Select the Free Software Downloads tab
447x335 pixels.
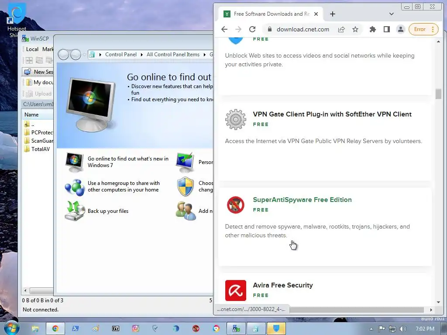[271, 14]
